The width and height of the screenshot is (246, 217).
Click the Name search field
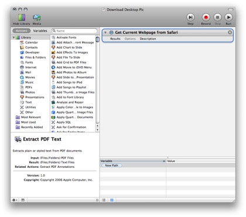[x=74, y=31]
